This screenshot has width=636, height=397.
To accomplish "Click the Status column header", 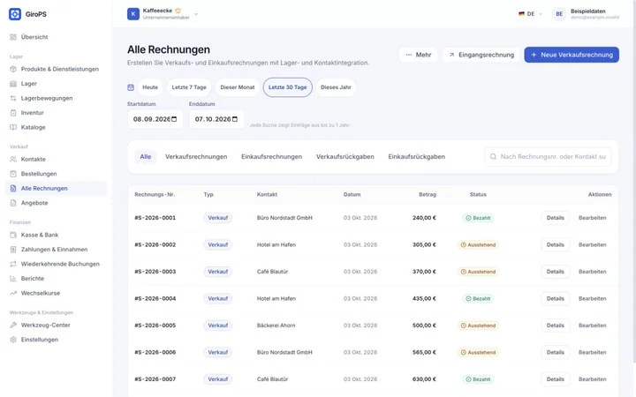I will (478, 194).
